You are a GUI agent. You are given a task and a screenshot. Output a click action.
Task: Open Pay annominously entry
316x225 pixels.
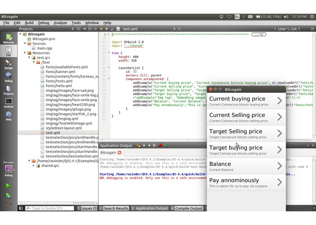pos(246,183)
